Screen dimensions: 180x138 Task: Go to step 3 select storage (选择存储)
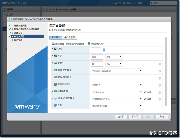pyautogui.click(x=17, y=33)
